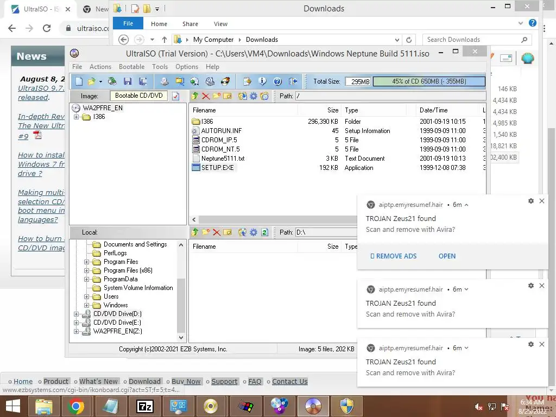This screenshot has height=417, width=556.
Task: Click the blue gear icon in image pane toolbar
Action: (254, 96)
